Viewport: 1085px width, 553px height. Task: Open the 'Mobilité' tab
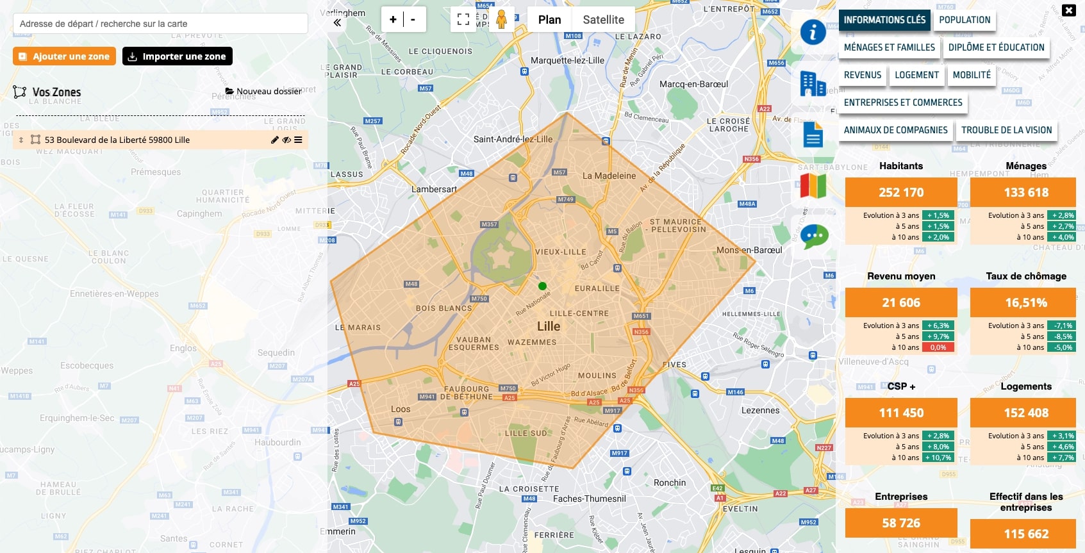972,75
